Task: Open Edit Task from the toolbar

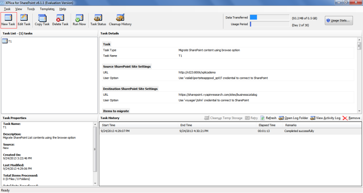Action: [x=24, y=20]
